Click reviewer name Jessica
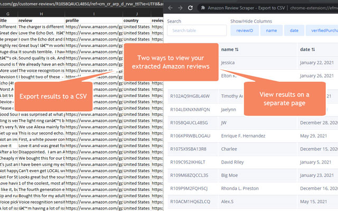This screenshot has width=338, height=211. tap(228, 63)
